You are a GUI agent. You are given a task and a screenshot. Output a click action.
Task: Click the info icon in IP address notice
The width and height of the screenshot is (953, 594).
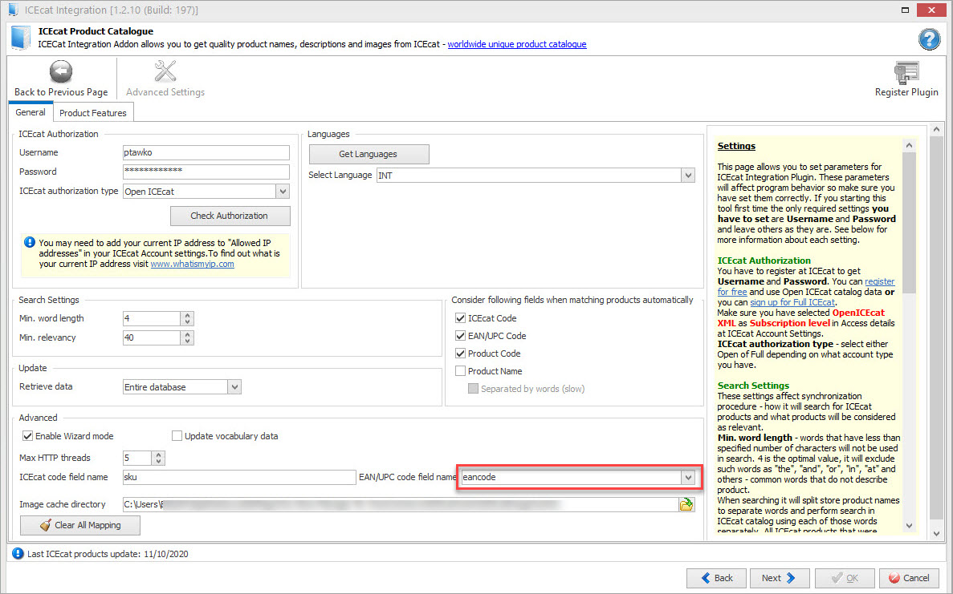pos(29,242)
